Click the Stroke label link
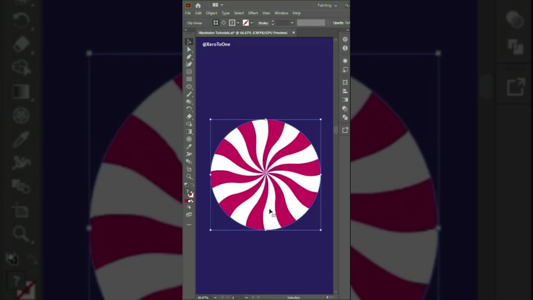The height and width of the screenshot is (300, 533). click(263, 23)
